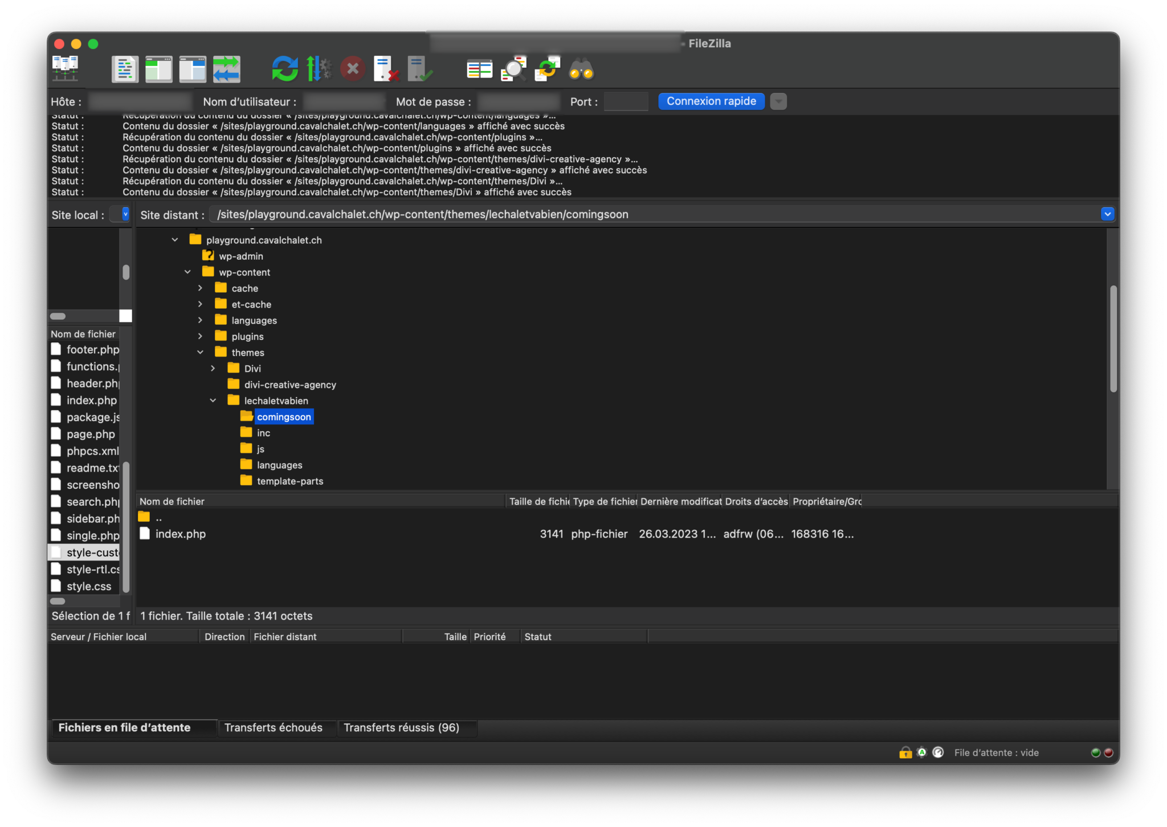Expand the languages folder under wp-content
The width and height of the screenshot is (1167, 827).
pyautogui.click(x=200, y=320)
